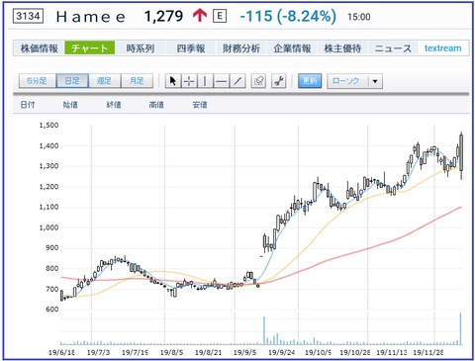Click the 1,000 price axis label
Image resolution: width=475 pixels, height=361 pixels.
pyautogui.click(x=48, y=227)
